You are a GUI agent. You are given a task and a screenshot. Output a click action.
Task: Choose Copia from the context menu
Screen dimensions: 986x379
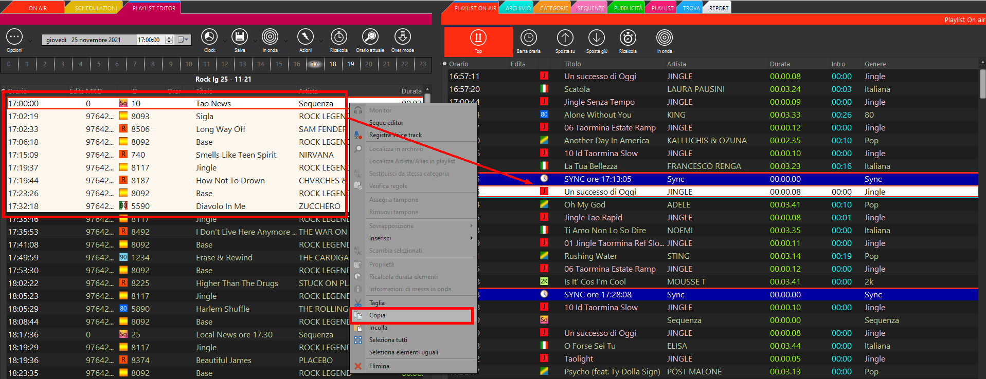click(414, 315)
